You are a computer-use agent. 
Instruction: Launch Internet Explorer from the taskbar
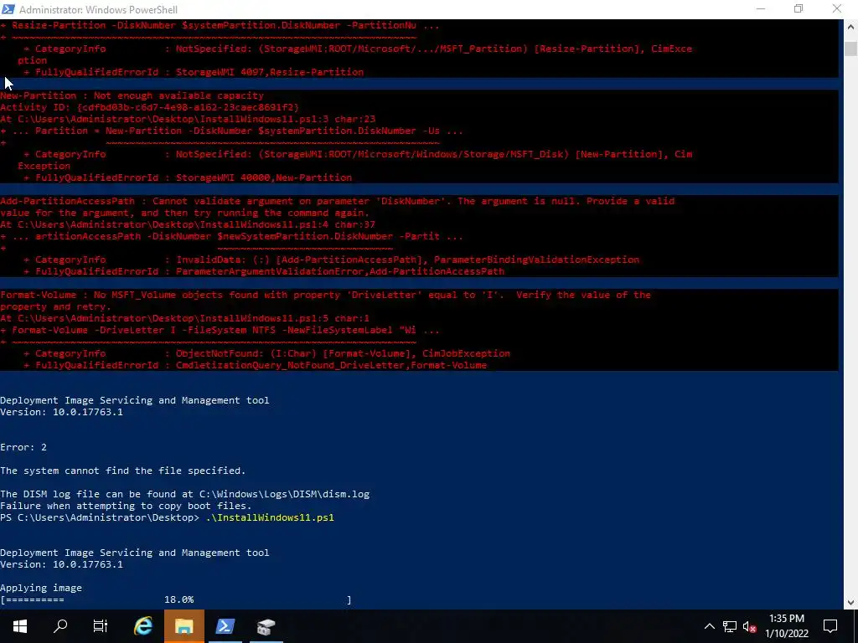(x=142, y=626)
